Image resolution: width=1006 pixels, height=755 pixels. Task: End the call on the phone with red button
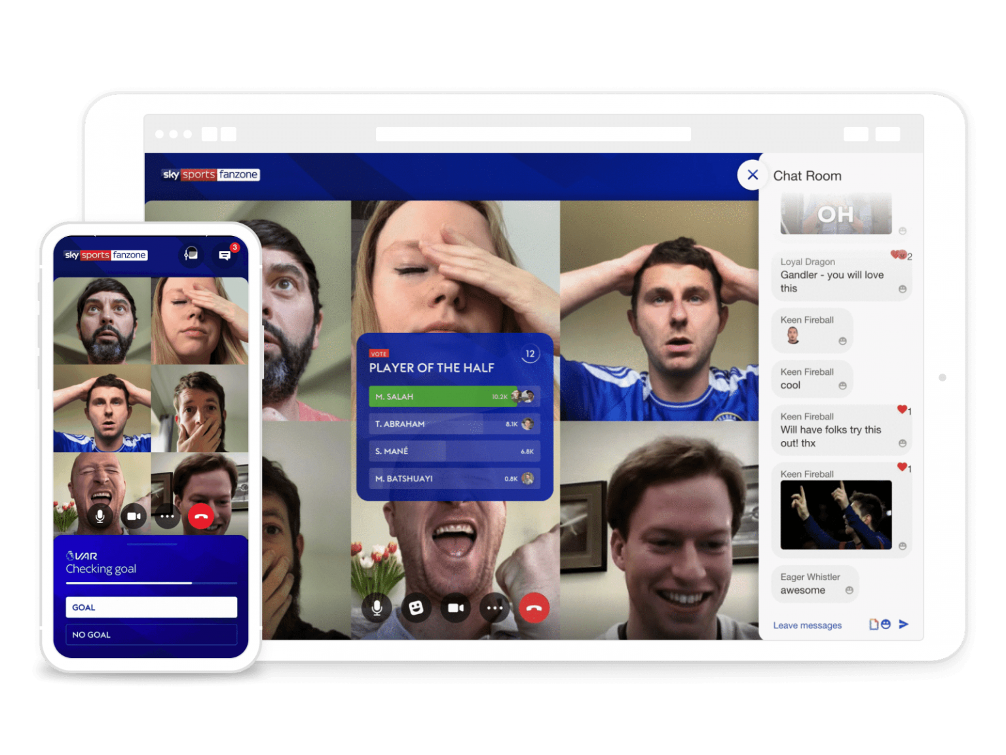201,516
